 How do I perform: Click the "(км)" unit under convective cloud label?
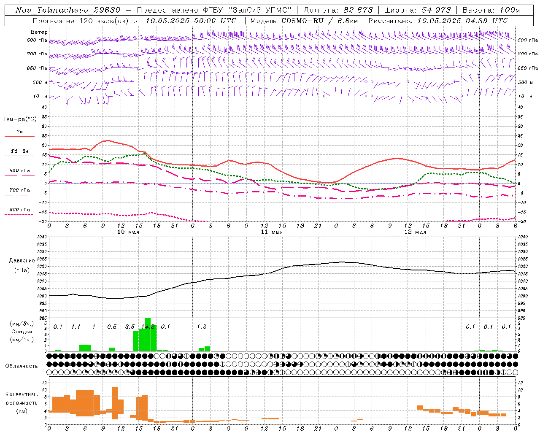[x=22, y=410]
